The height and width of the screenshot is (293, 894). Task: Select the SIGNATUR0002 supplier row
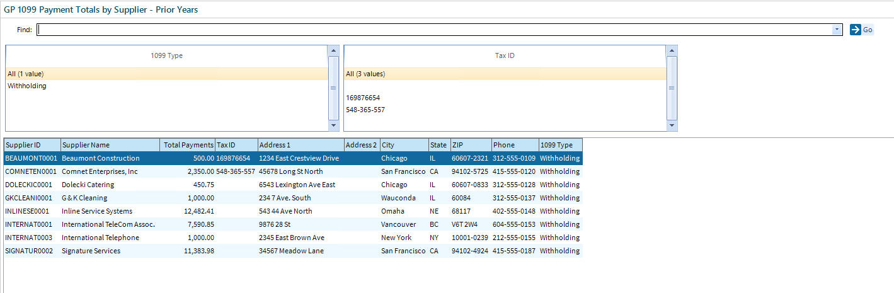(293, 251)
